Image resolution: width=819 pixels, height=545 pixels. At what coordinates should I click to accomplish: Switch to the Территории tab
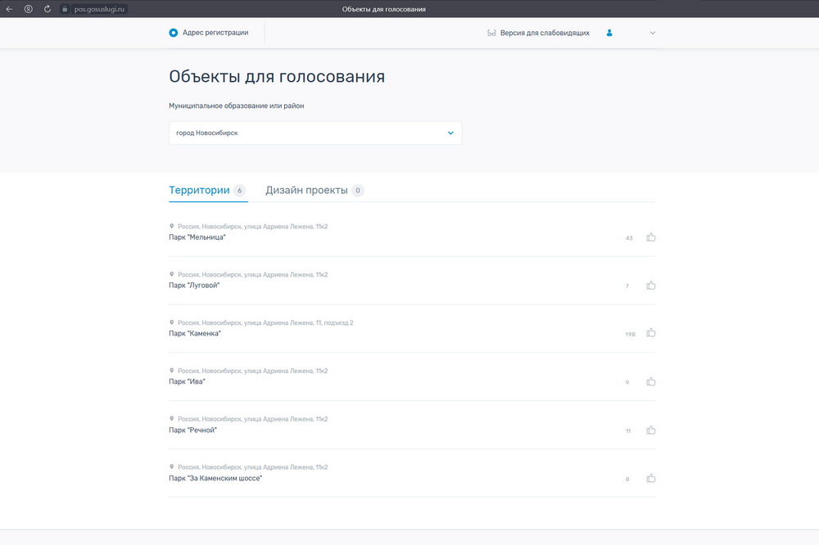[199, 190]
